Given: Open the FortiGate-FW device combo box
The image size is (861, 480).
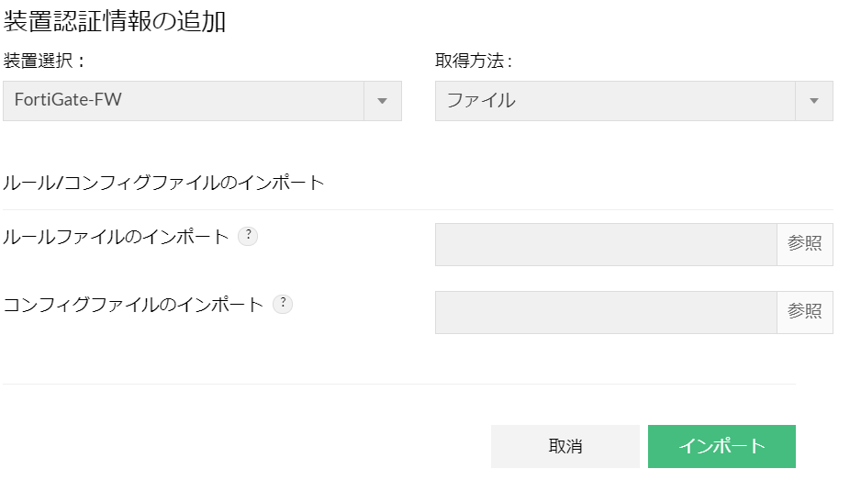Looking at the screenshot, I should click(184, 101).
